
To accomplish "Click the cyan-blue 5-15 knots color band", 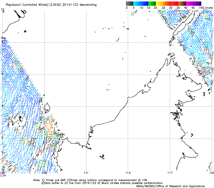I will point(141,3).
